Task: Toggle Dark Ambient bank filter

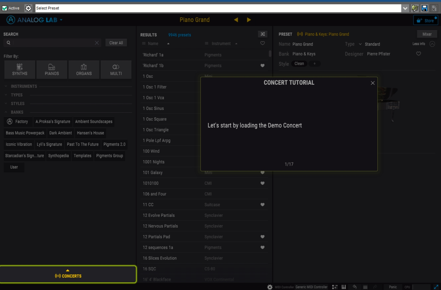Action: pyautogui.click(x=60, y=133)
